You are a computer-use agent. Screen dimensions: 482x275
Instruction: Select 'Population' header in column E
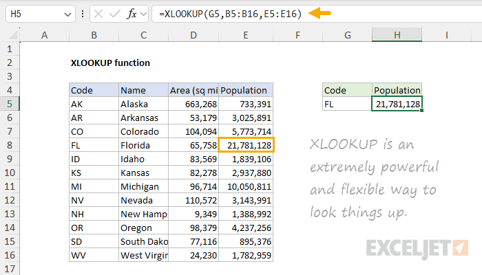pyautogui.click(x=246, y=90)
